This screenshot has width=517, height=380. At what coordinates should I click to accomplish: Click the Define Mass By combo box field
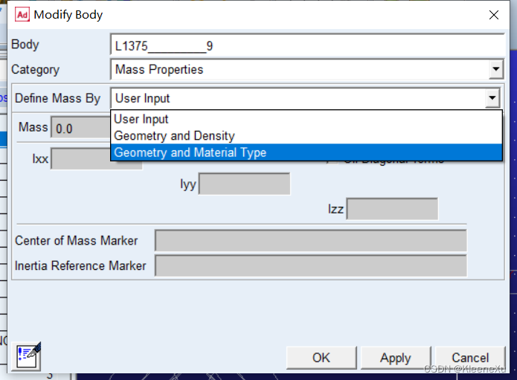[x=298, y=98]
